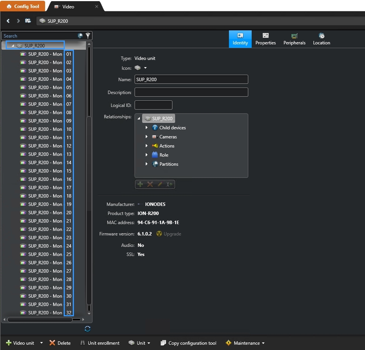Expand the Cameras relationship node
This screenshot has width=365, height=350.
click(146, 137)
